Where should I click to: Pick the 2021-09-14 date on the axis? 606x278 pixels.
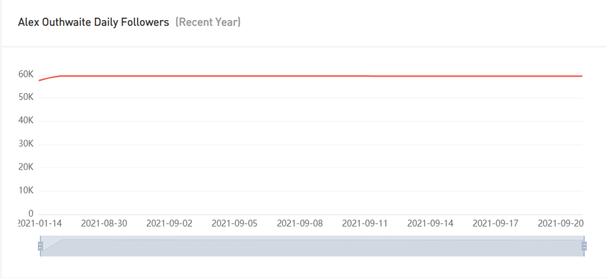(430, 224)
